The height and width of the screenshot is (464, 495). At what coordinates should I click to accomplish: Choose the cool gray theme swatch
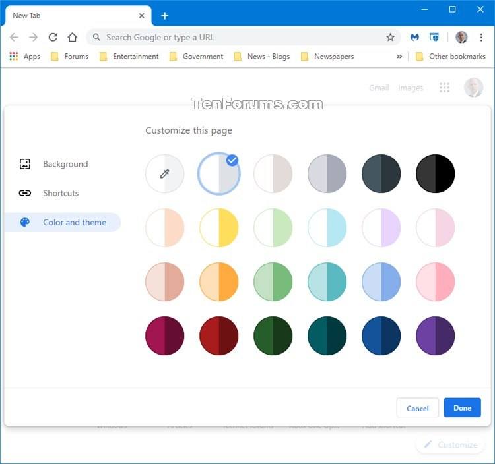point(327,174)
